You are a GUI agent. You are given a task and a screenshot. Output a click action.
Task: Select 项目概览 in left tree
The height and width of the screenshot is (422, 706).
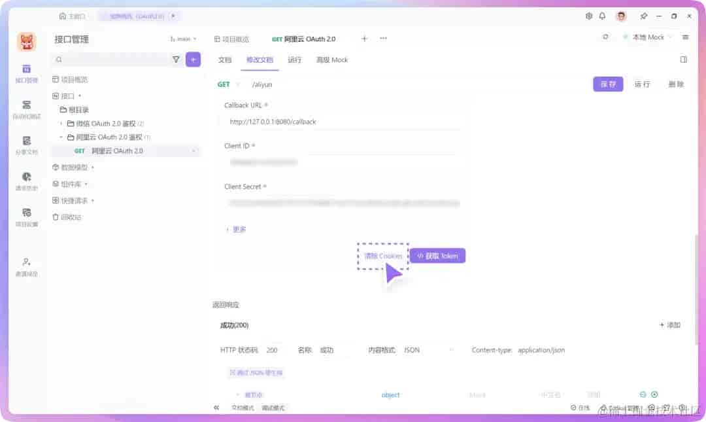70,80
